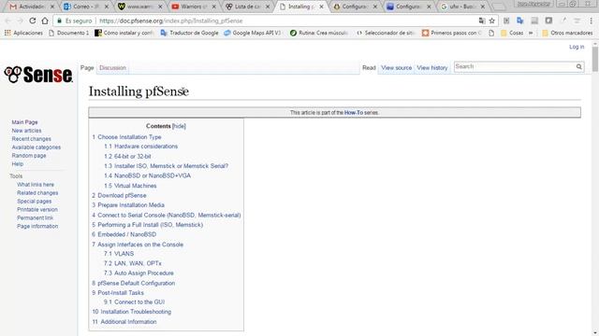Open Special pages tool link

click(34, 202)
